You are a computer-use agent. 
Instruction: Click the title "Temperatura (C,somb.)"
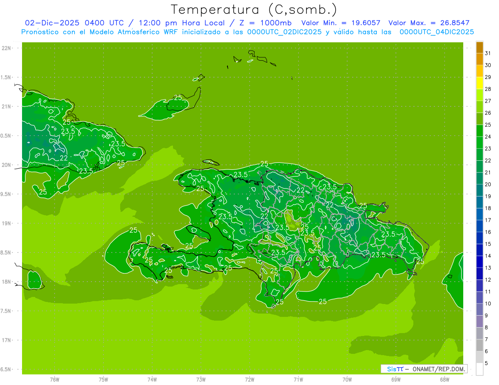[x=254, y=10]
